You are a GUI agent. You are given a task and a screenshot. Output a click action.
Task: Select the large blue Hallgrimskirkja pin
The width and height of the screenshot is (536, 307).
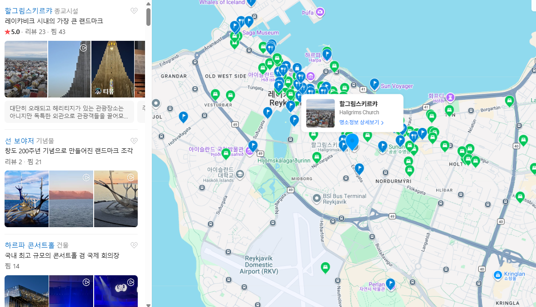(x=352, y=141)
